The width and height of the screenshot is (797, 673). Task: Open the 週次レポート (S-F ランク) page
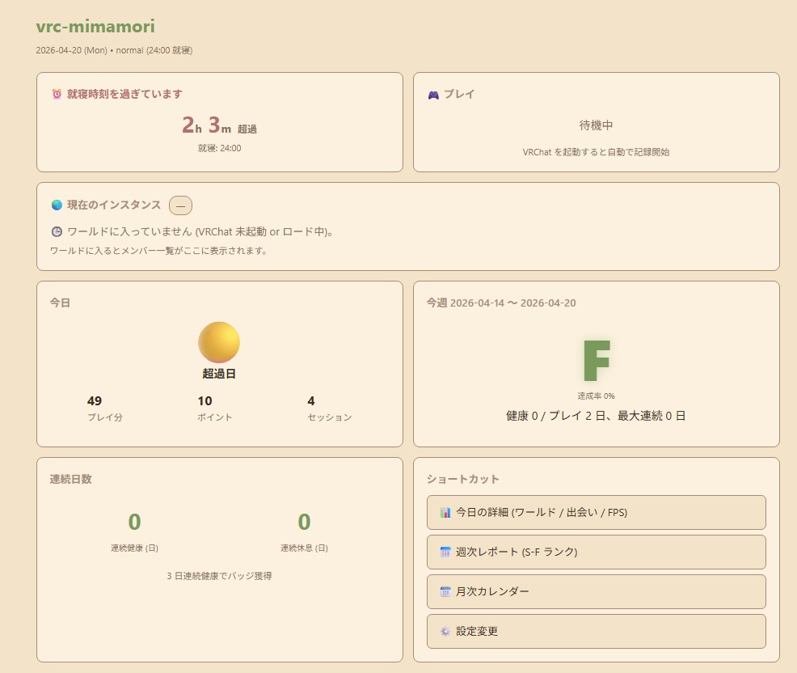point(596,552)
